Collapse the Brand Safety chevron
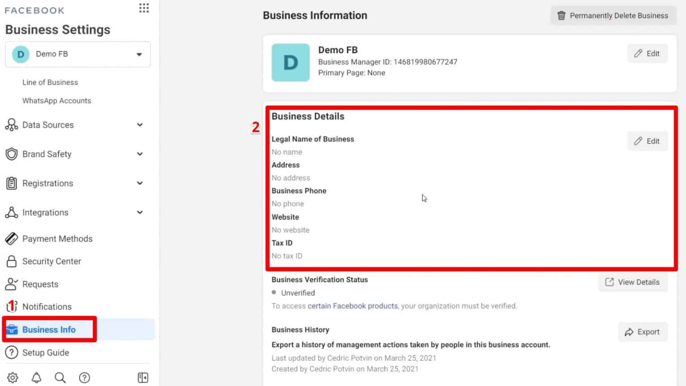This screenshot has width=686, height=386. pos(140,154)
